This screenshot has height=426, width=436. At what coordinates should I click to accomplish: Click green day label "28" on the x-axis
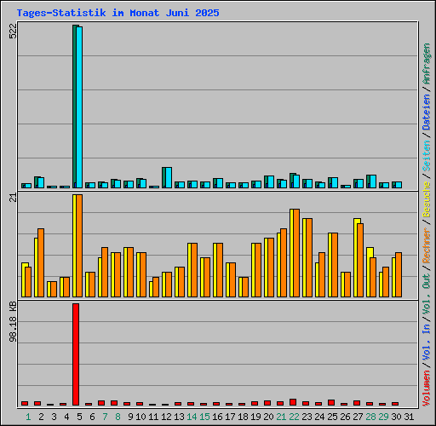tap(370, 417)
